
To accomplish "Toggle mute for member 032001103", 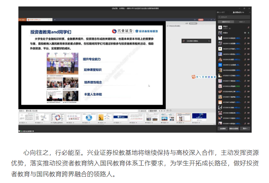I will coord(245,38).
